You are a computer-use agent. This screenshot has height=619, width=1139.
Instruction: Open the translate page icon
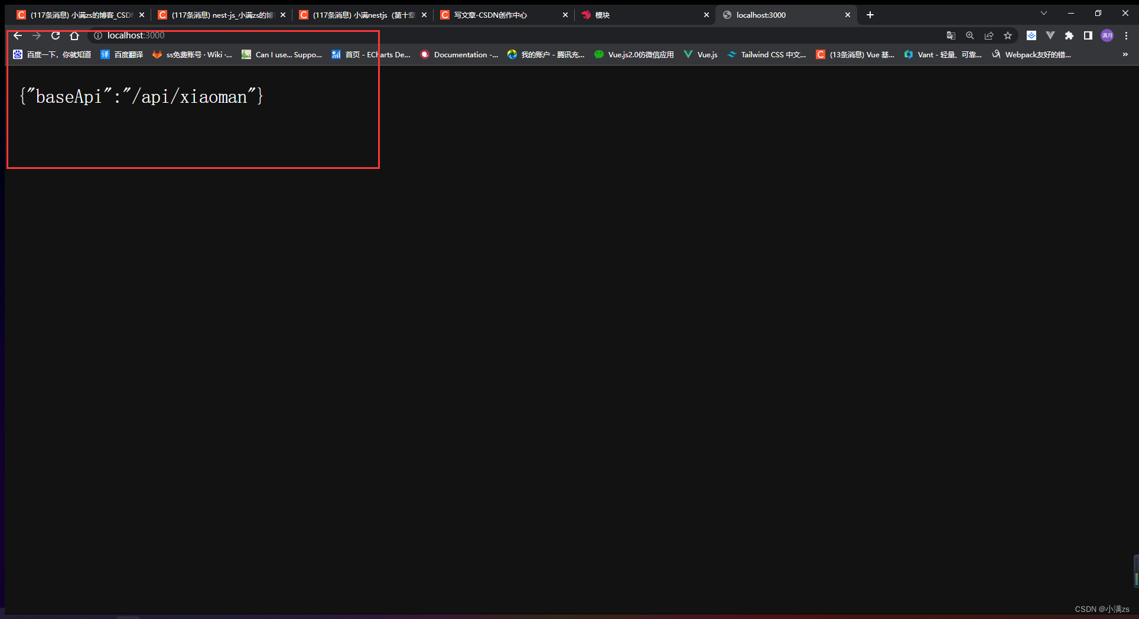[x=951, y=35]
